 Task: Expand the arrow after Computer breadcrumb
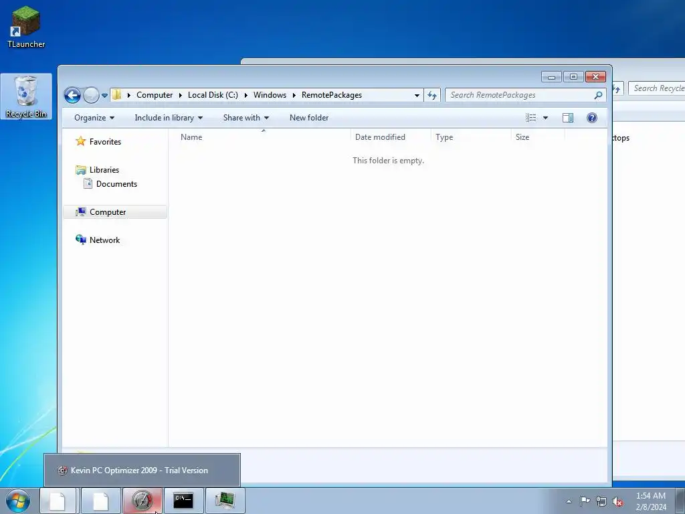click(181, 95)
